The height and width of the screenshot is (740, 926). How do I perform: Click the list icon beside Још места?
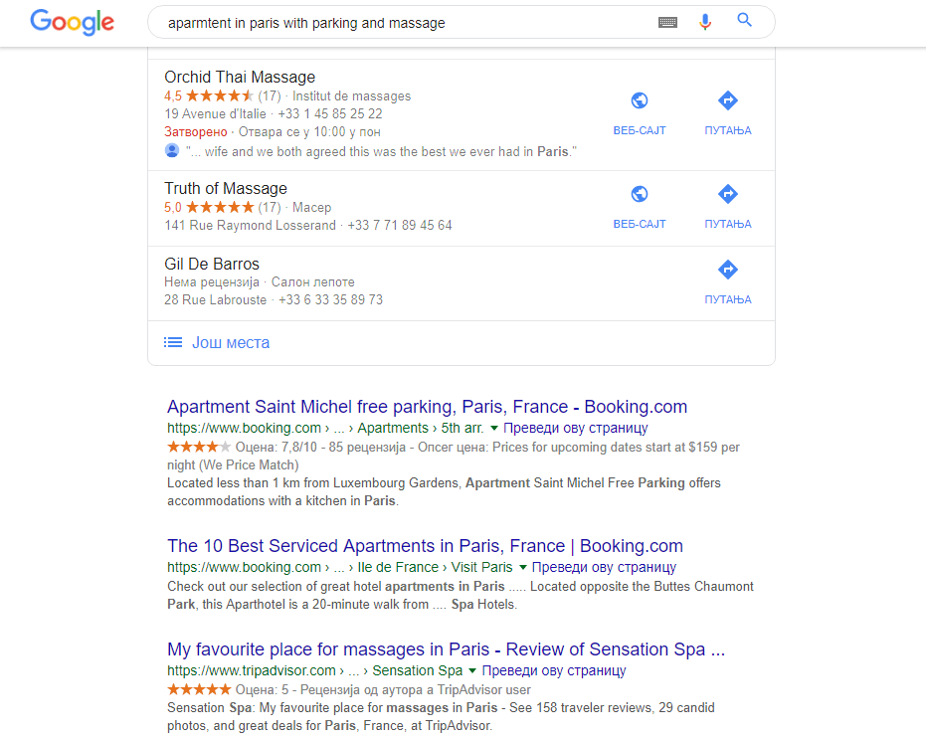point(173,342)
